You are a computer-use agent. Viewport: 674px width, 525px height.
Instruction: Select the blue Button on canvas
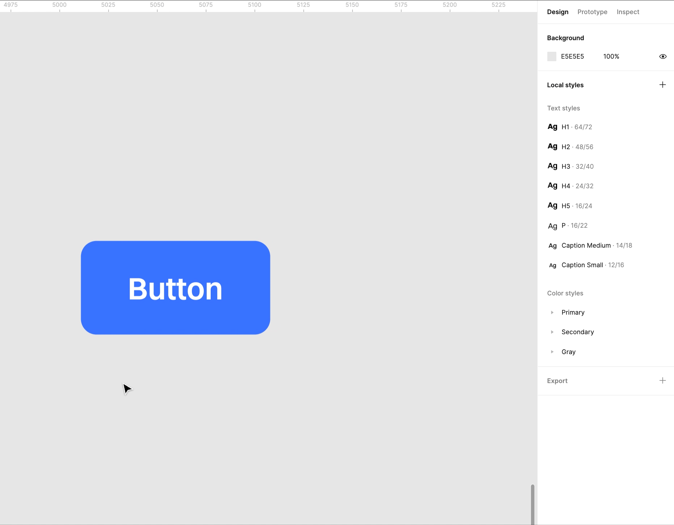(x=176, y=288)
